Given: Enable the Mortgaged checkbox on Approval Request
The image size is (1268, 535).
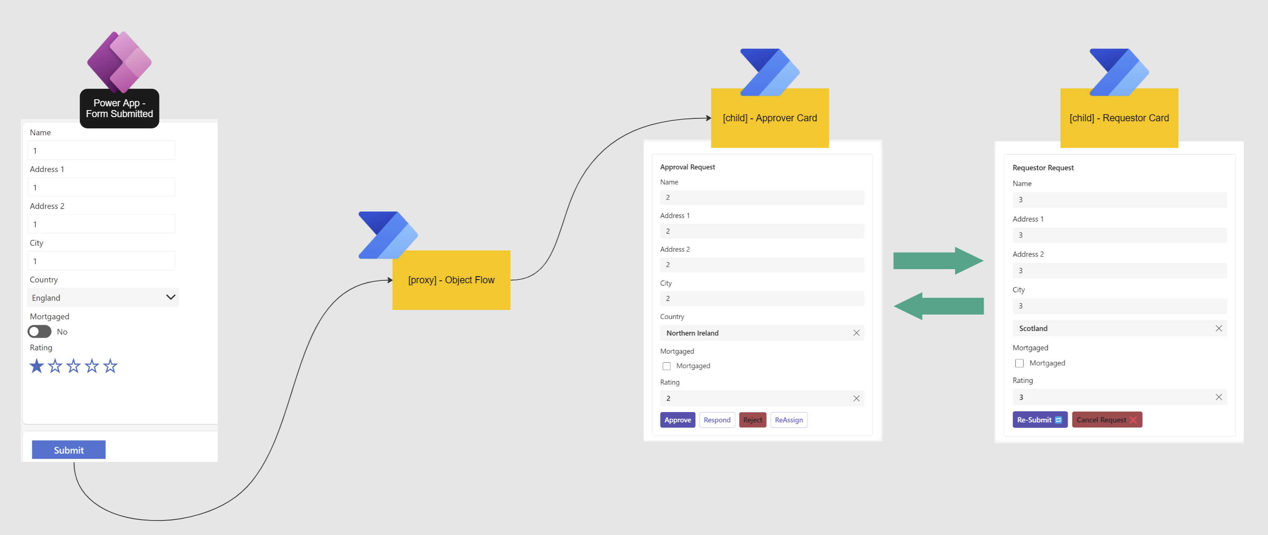Looking at the screenshot, I should 667,366.
